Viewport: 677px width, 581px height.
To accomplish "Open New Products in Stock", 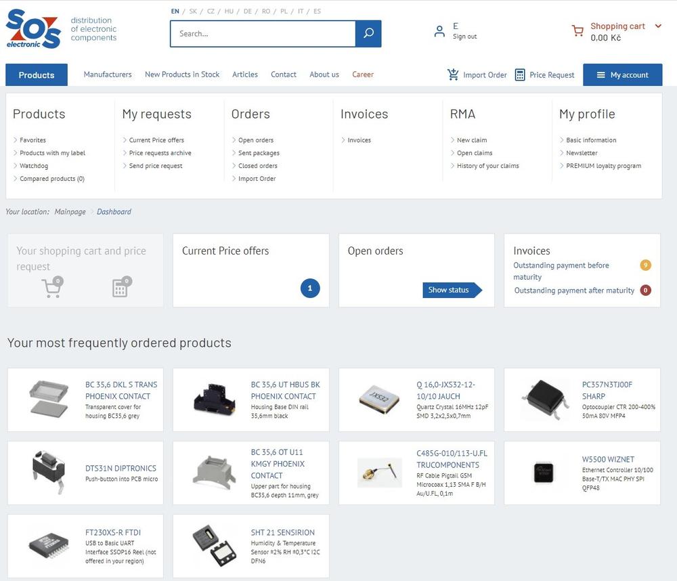I will pyautogui.click(x=182, y=74).
